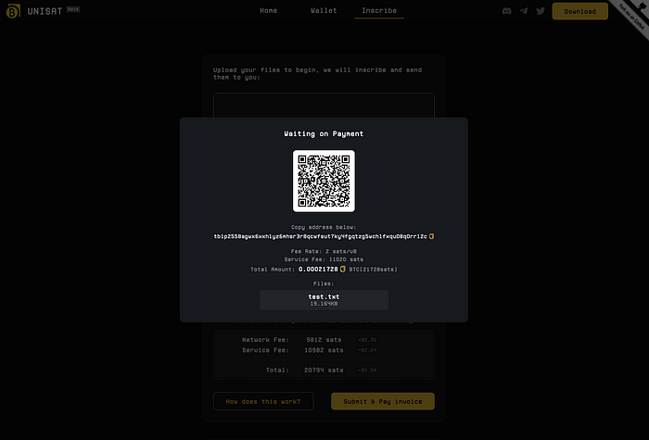Click the payment QR code
Image resolution: width=649 pixels, height=440 pixels.
click(x=324, y=181)
